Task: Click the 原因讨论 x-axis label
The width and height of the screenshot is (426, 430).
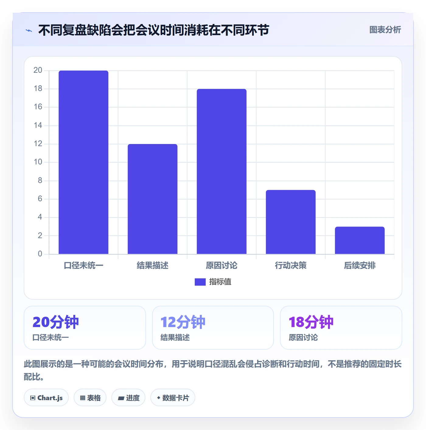Action: point(222,266)
